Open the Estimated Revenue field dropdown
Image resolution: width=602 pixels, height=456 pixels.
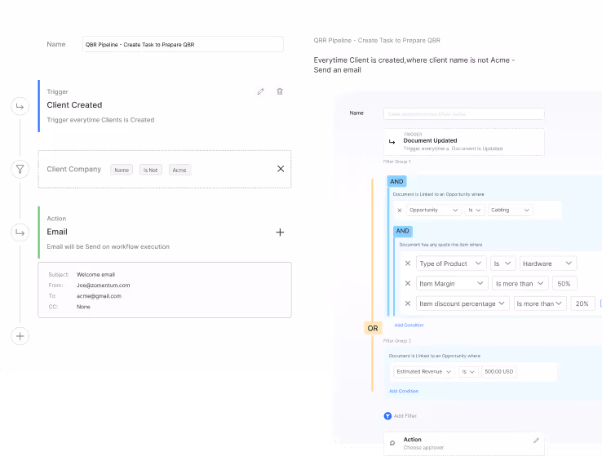pos(424,371)
